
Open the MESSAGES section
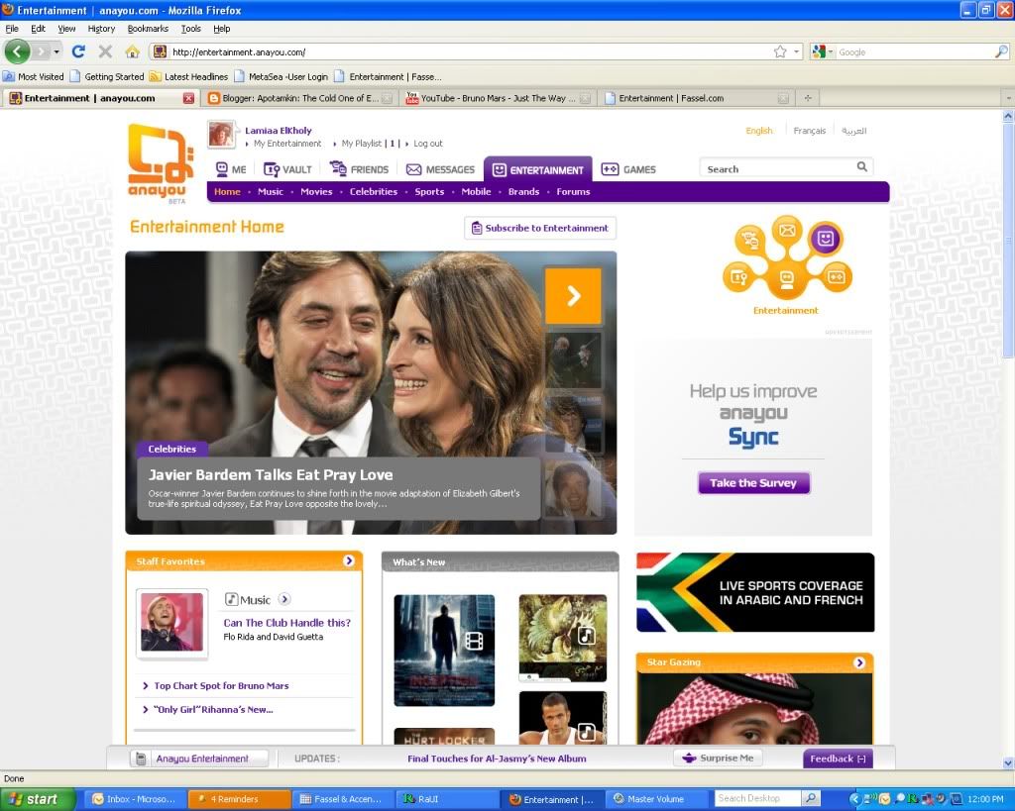point(440,169)
